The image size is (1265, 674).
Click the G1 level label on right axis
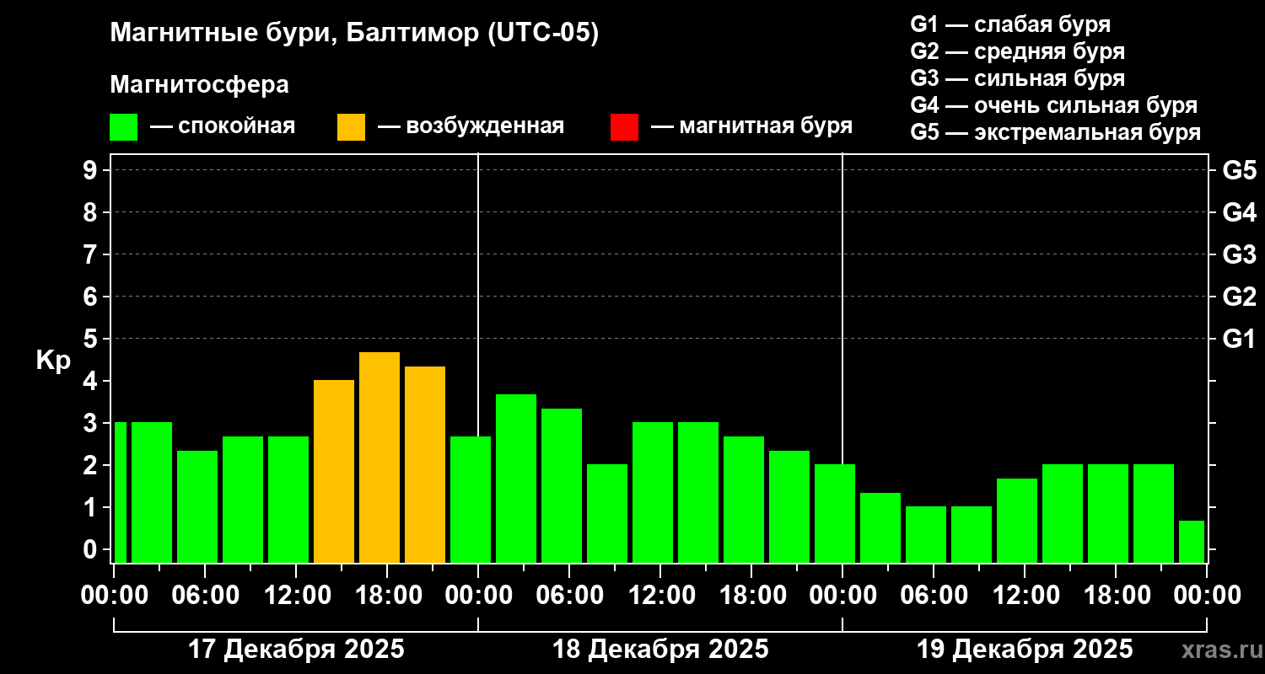(1239, 339)
